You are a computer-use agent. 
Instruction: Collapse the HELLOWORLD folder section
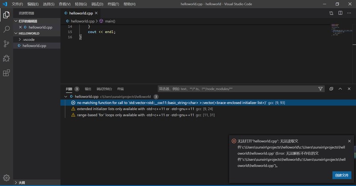click(16, 33)
